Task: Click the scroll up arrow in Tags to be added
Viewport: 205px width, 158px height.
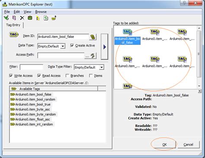Action: pyautogui.click(x=199, y=28)
